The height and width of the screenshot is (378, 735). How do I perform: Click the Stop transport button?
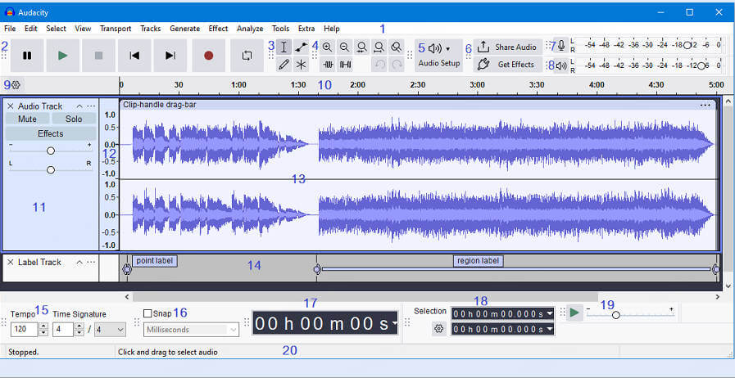[x=98, y=56]
